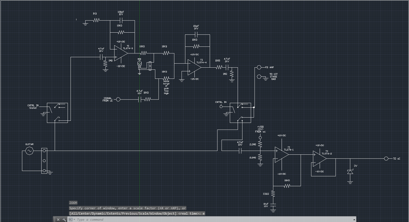Click the Object zoom option in prompt

(x=168, y=213)
